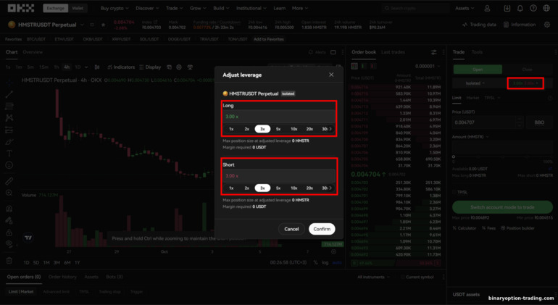Image resolution: width=558 pixels, height=305 pixels.
Task: Select 5x leverage for Short
Action: coord(278,188)
